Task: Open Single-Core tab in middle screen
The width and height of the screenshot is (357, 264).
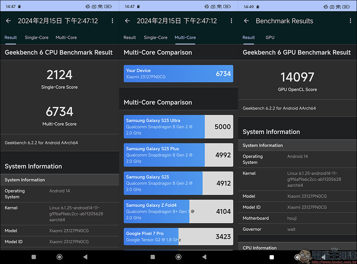Action: [x=156, y=37]
